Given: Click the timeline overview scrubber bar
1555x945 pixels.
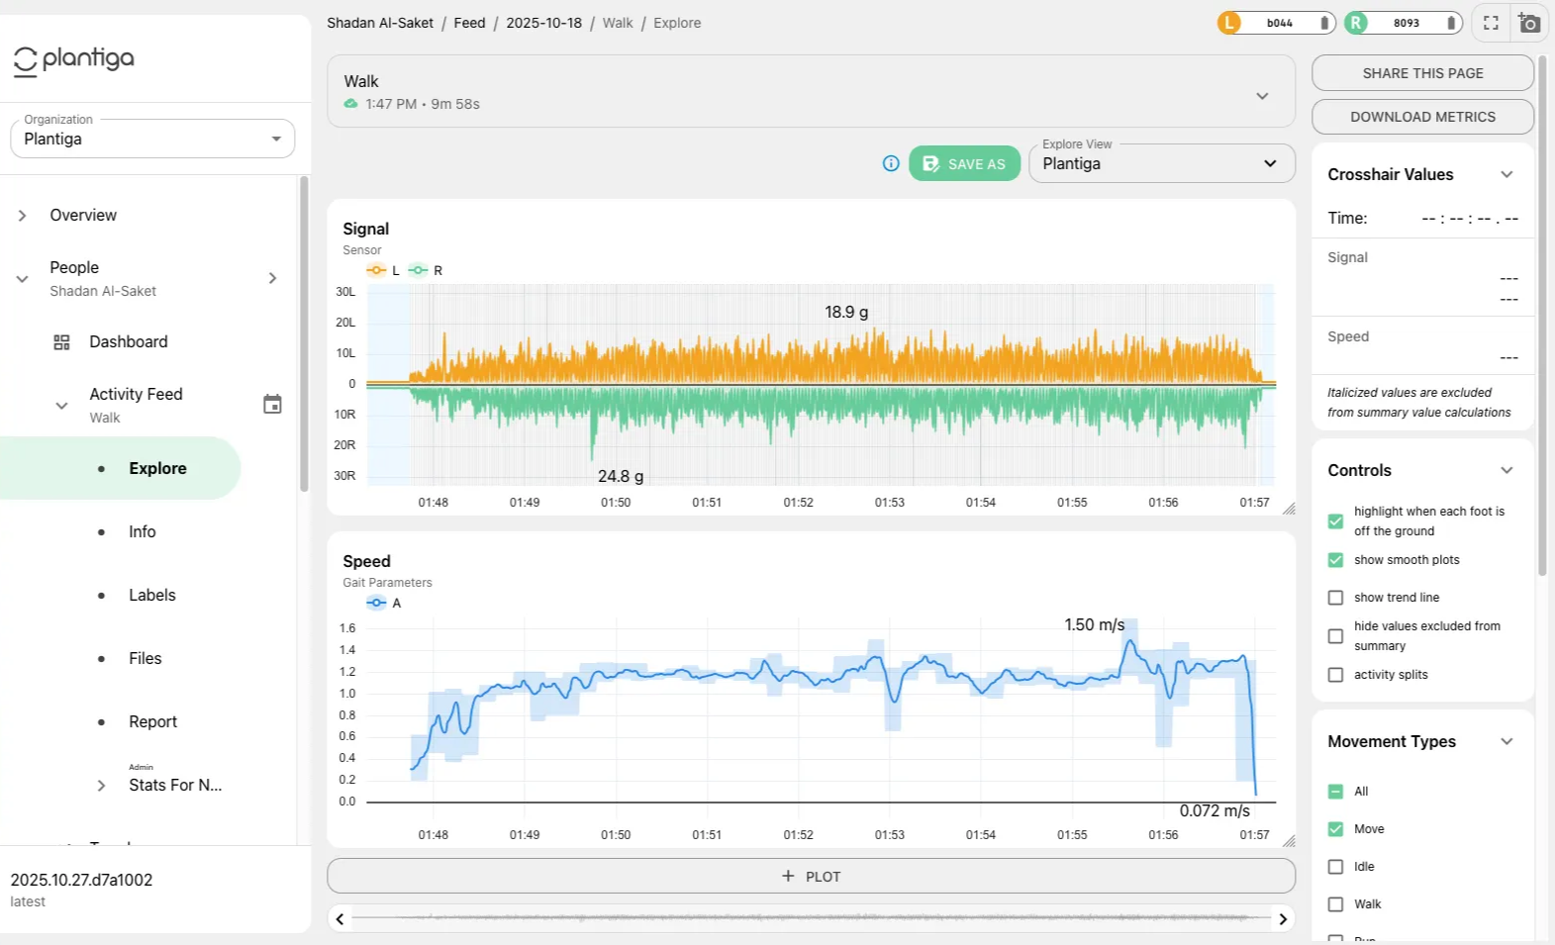Looking at the screenshot, I should (811, 918).
